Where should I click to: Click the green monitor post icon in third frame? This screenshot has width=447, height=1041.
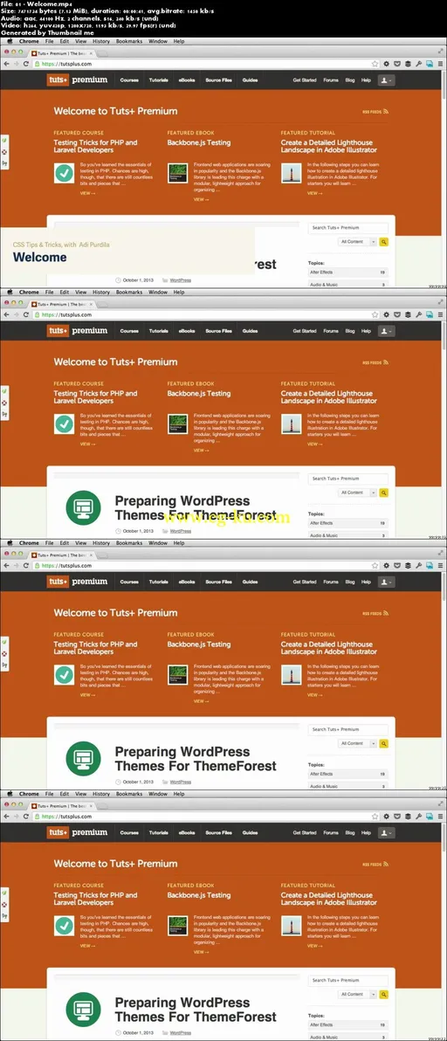coord(83,759)
